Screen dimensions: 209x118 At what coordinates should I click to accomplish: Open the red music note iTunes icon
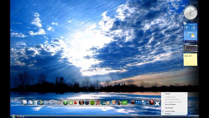coord(98,103)
